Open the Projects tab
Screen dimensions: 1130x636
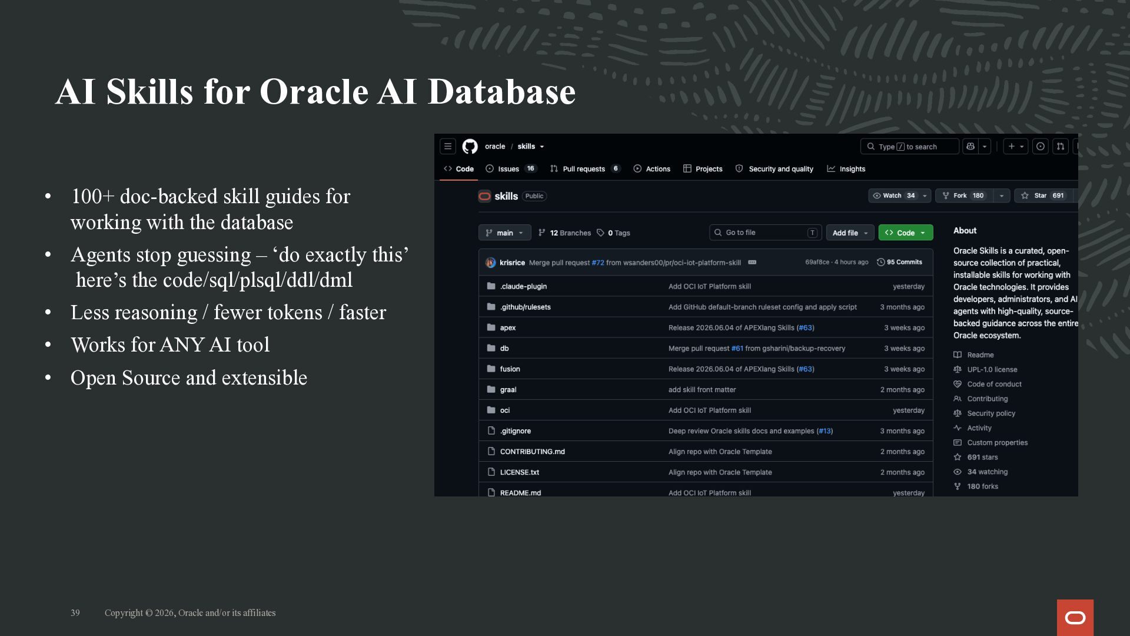(x=703, y=169)
